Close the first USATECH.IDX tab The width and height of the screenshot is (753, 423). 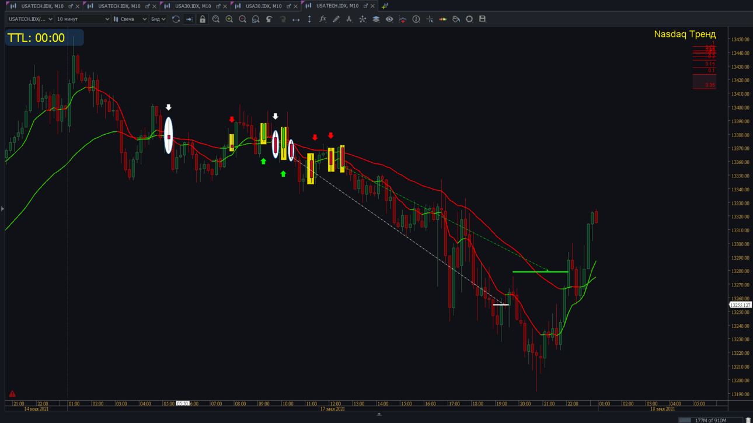coord(78,6)
